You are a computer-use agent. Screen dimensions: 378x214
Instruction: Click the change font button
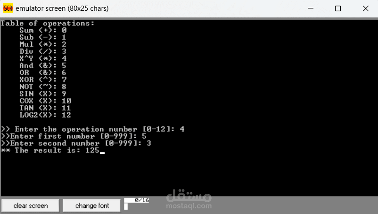click(x=92, y=206)
